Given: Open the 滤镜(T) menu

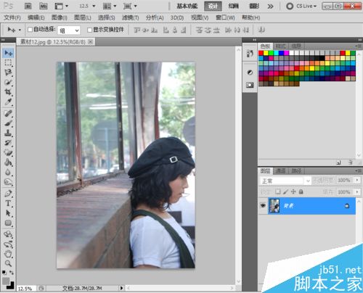Looking at the screenshot, I should tap(131, 17).
